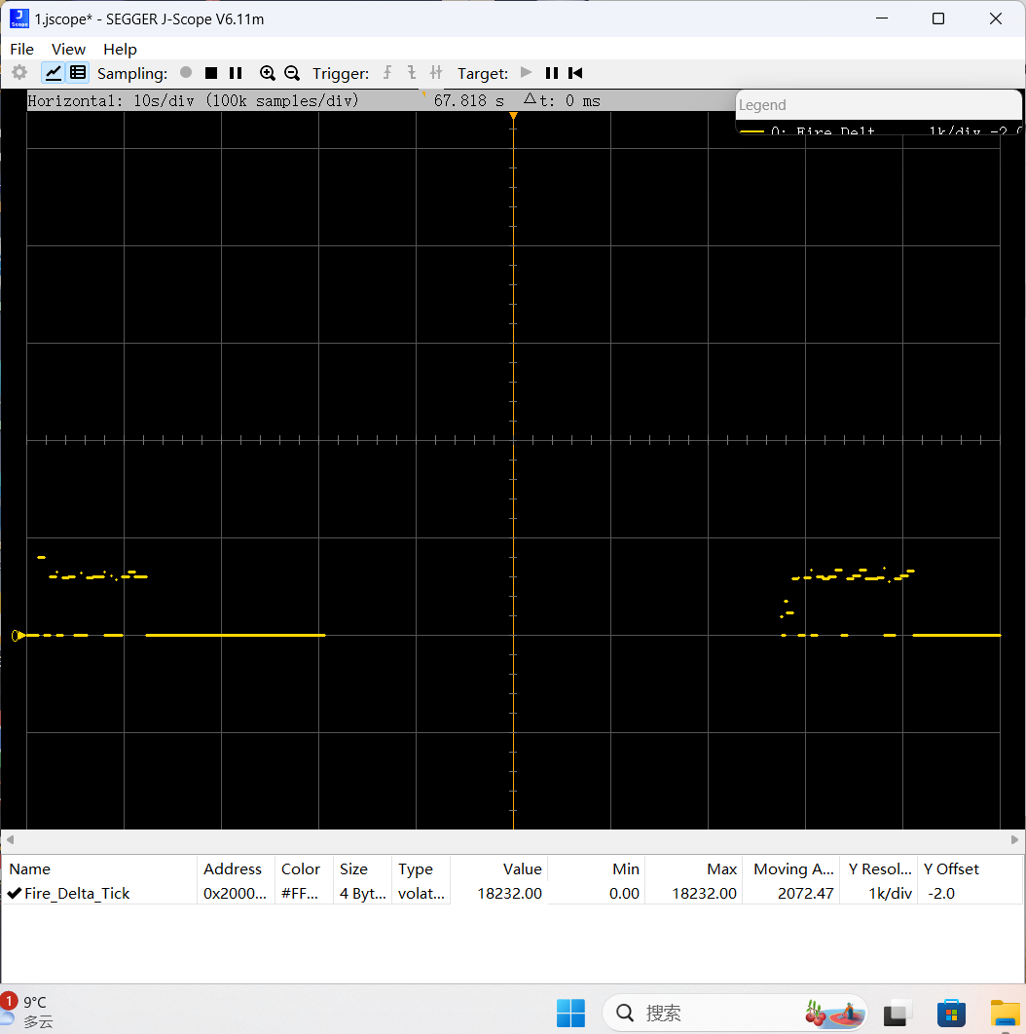Click the taskbar search box
1026x1034 pixels.
point(735,1013)
